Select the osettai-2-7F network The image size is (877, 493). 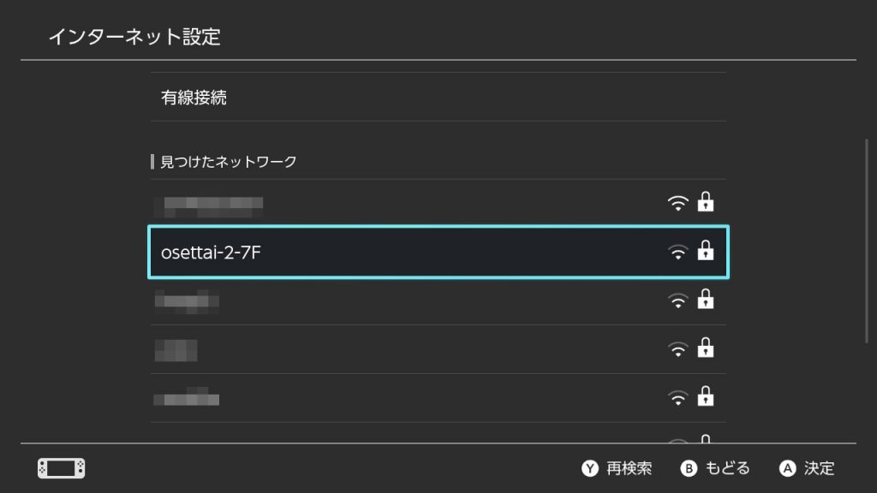438,252
